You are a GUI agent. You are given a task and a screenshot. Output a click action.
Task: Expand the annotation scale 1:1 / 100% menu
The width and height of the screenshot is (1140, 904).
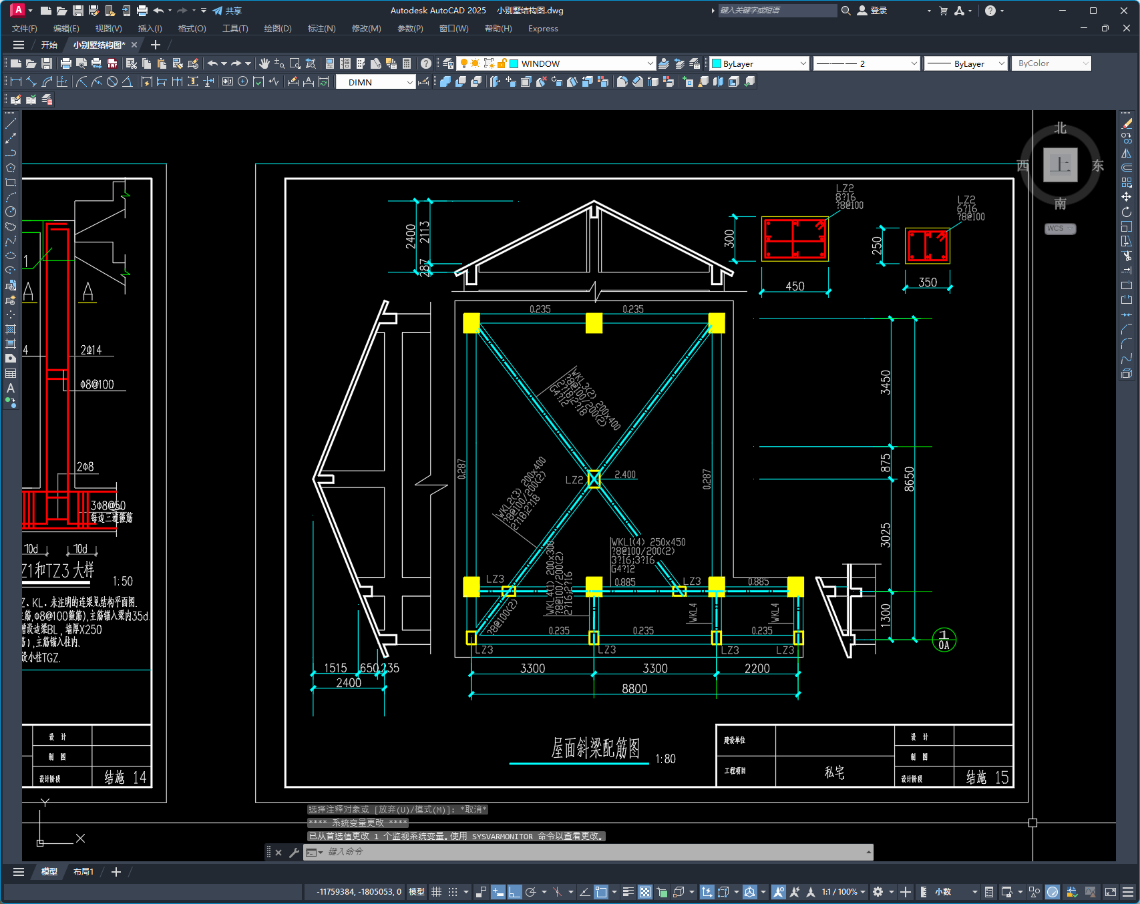[x=843, y=892]
